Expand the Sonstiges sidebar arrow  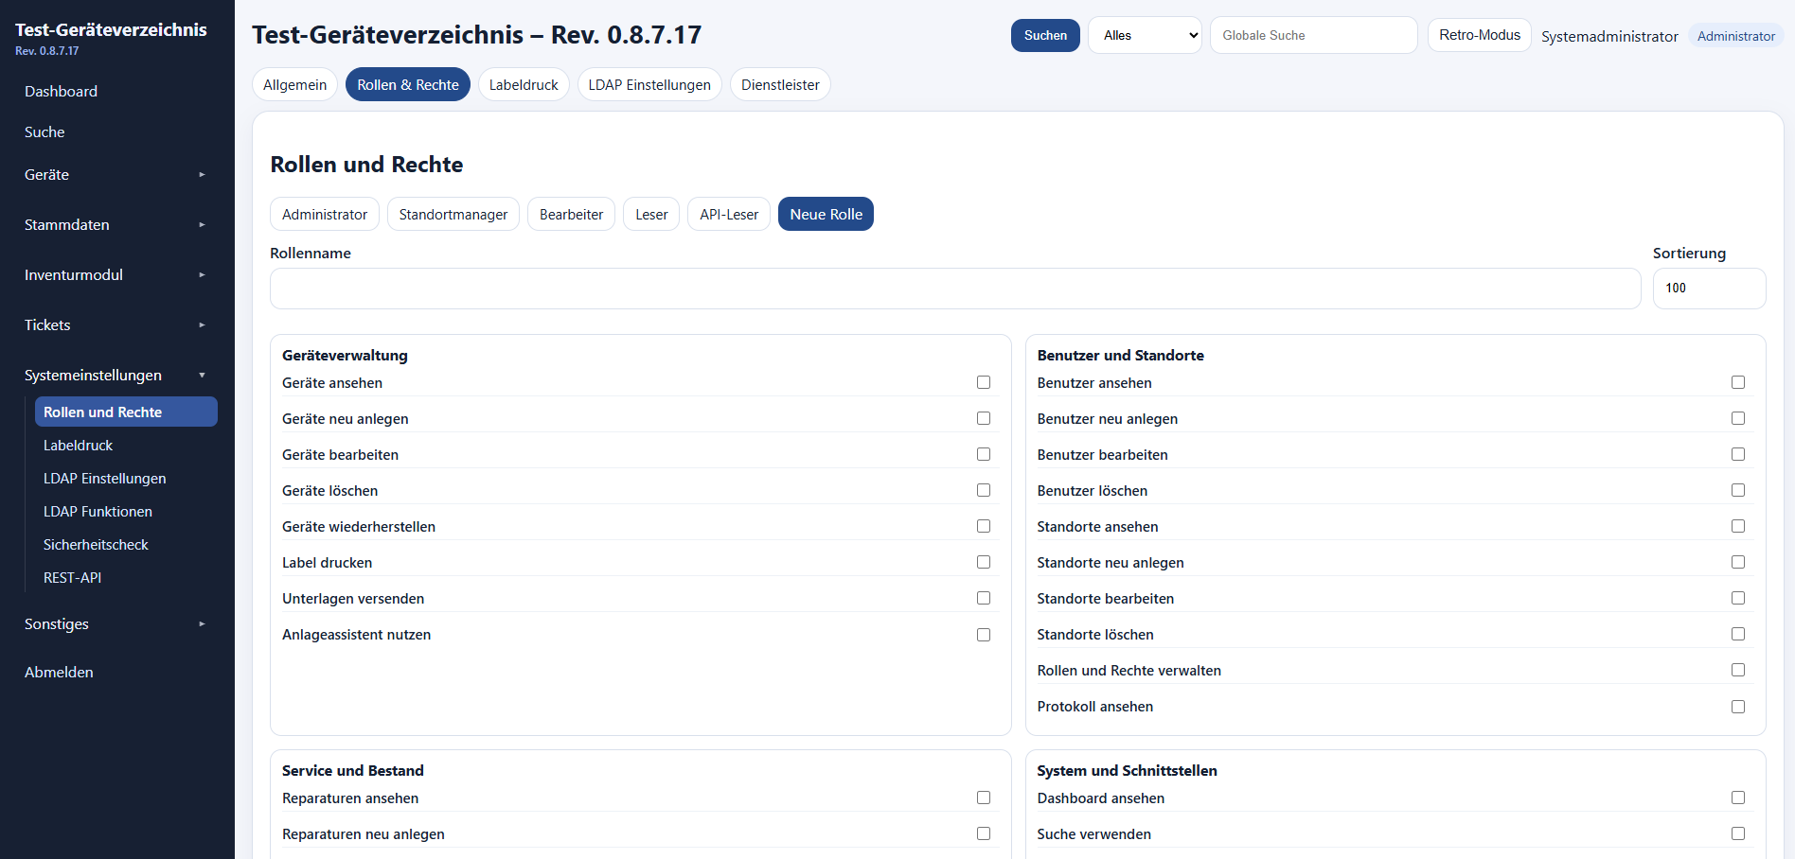tap(202, 624)
